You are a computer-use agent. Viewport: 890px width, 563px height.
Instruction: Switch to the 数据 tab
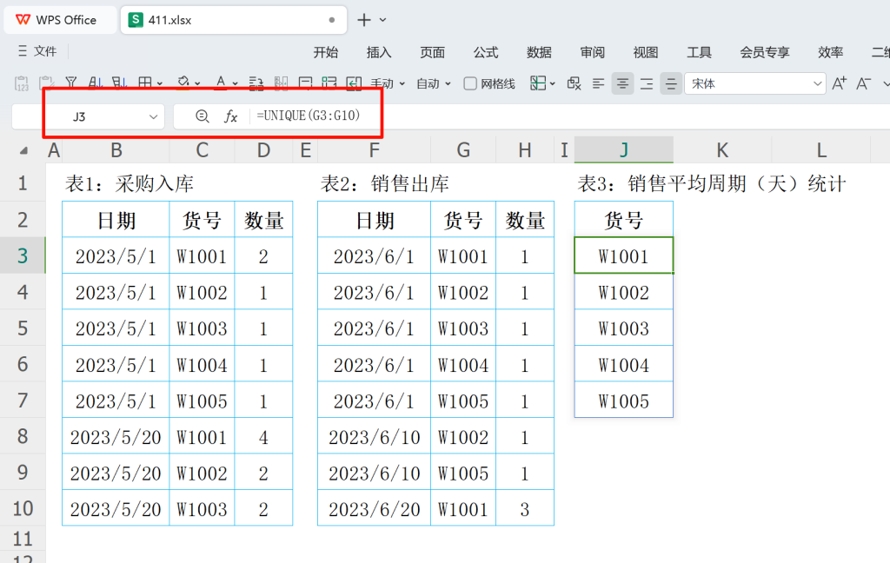point(539,52)
